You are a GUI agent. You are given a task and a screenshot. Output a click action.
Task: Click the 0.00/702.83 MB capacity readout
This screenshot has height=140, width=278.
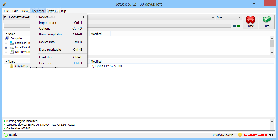[x=223, y=135]
